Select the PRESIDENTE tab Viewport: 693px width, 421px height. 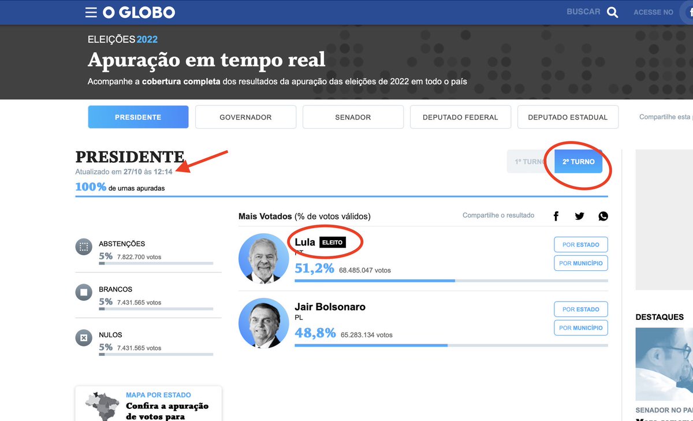138,117
